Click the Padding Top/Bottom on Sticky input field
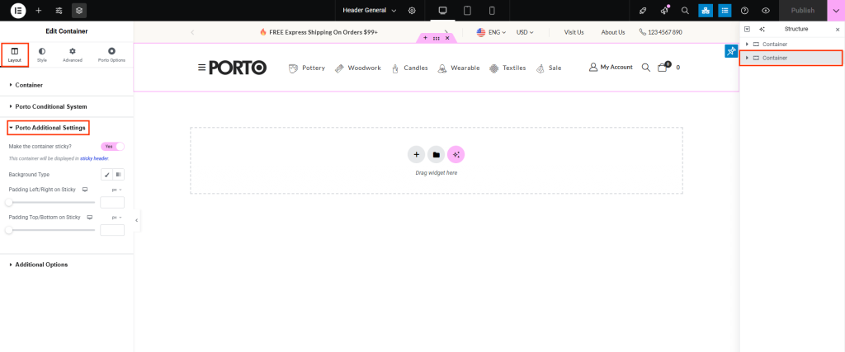The image size is (845, 352). pyautogui.click(x=111, y=230)
